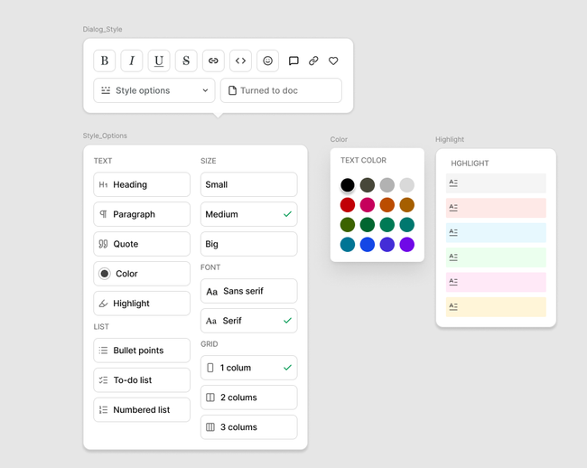Image resolution: width=587 pixels, height=468 pixels.
Task: Select Bullet points list
Action: point(142,351)
